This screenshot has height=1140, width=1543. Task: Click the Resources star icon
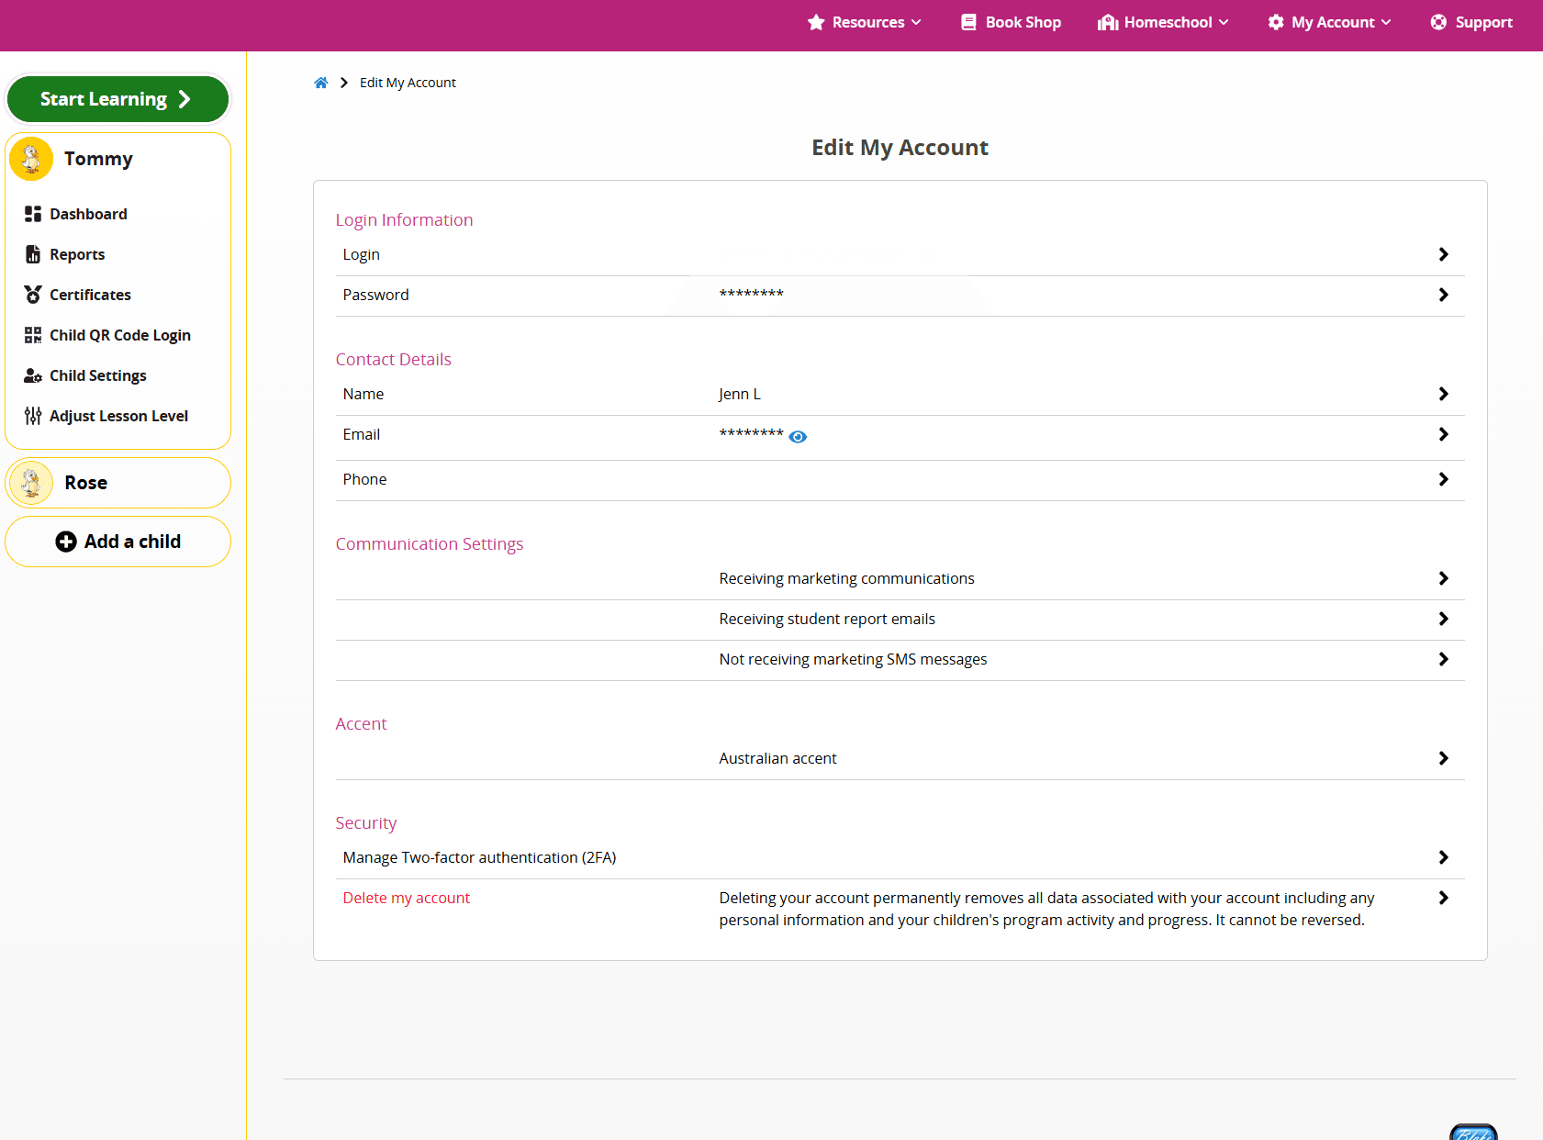(x=816, y=22)
